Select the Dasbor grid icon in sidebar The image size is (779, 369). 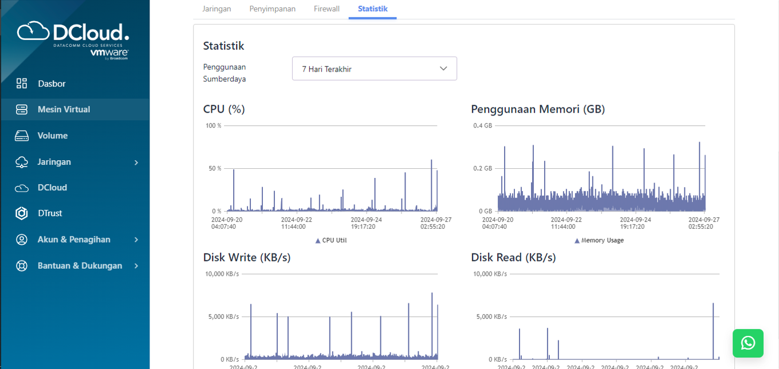pyautogui.click(x=22, y=83)
